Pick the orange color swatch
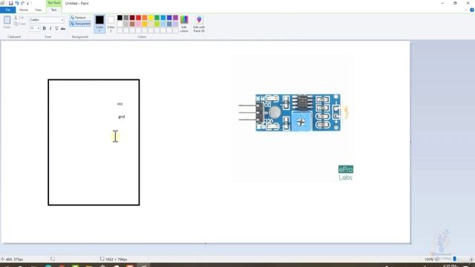The height and width of the screenshot is (267, 475). click(145, 18)
